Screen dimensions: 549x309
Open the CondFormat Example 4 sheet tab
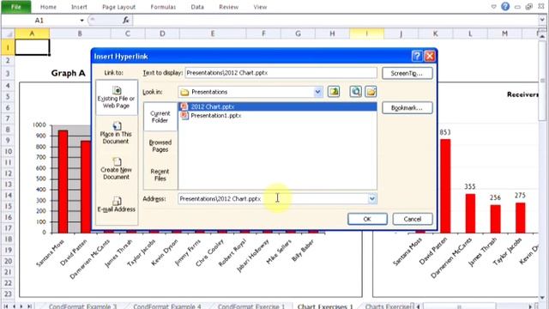point(167,306)
